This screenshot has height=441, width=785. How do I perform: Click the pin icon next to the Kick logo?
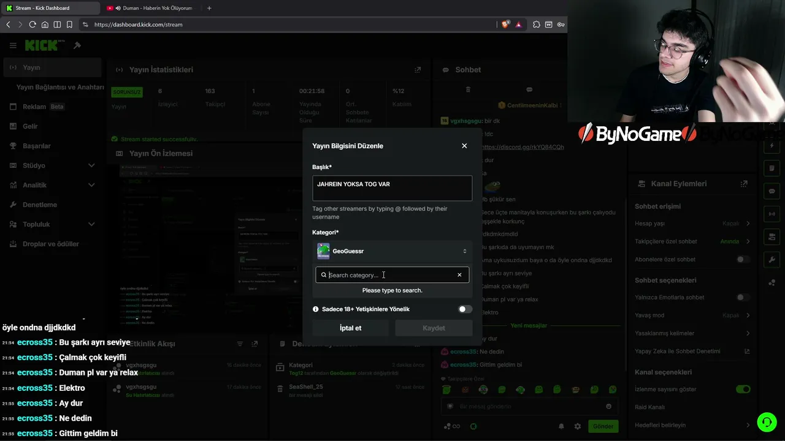point(77,45)
